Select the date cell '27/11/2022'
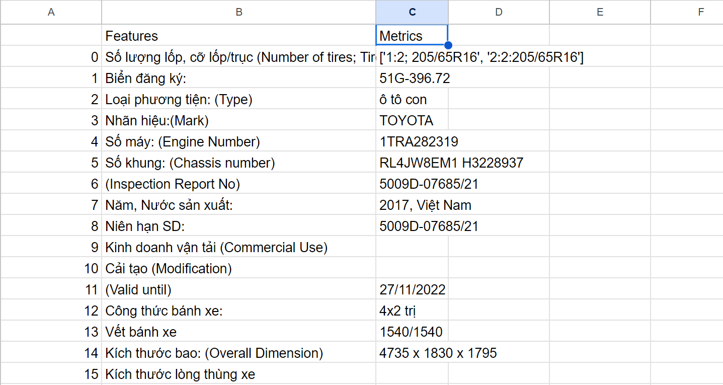Viewport: 723px width, 385px height. 413,289
